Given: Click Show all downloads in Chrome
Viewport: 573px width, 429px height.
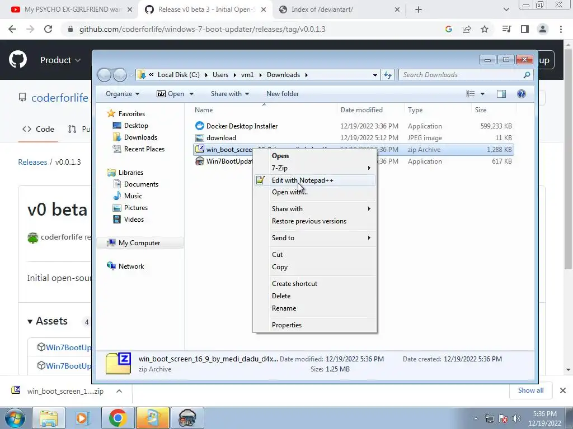Looking at the screenshot, I should pos(530,390).
